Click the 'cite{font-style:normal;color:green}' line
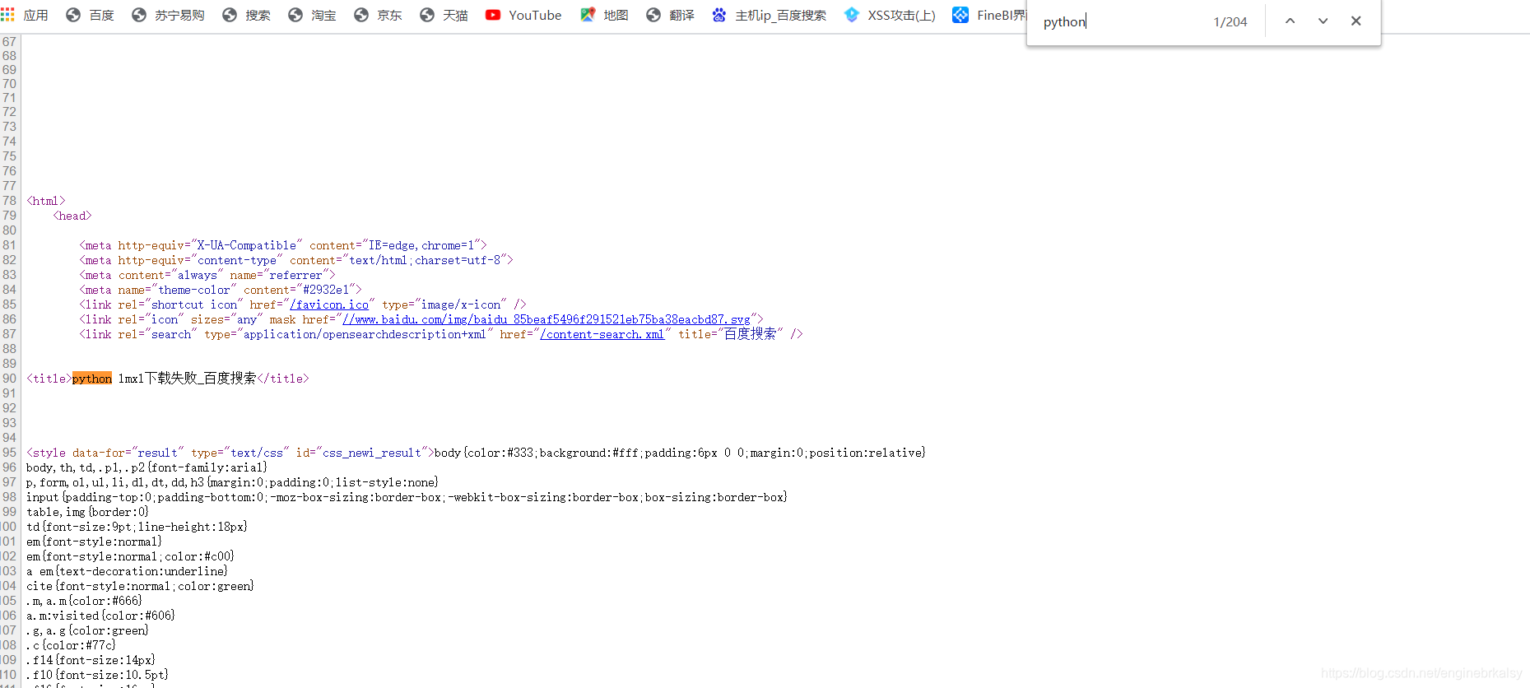This screenshot has height=688, width=1530. coord(140,586)
